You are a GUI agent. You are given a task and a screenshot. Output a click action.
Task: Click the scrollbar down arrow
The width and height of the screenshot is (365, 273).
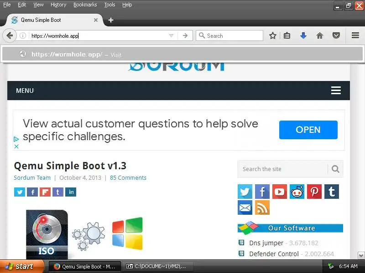tap(361, 255)
